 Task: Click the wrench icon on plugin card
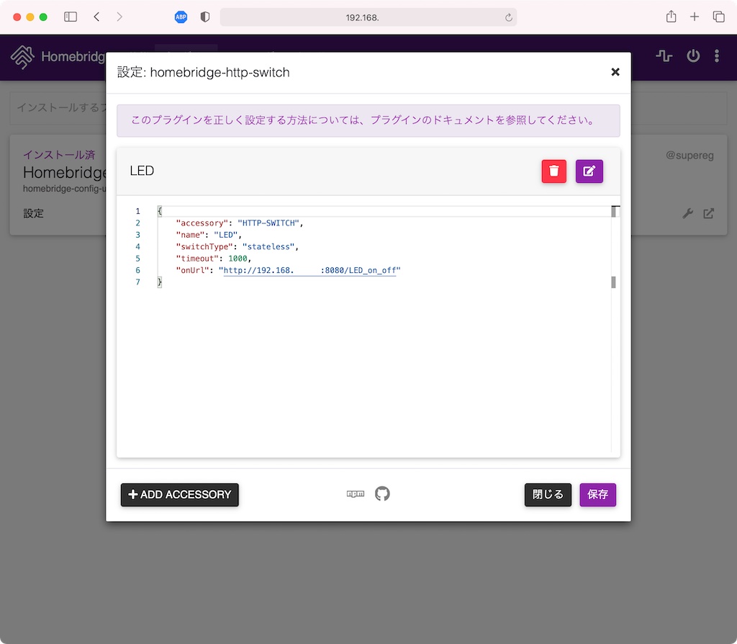coord(687,213)
